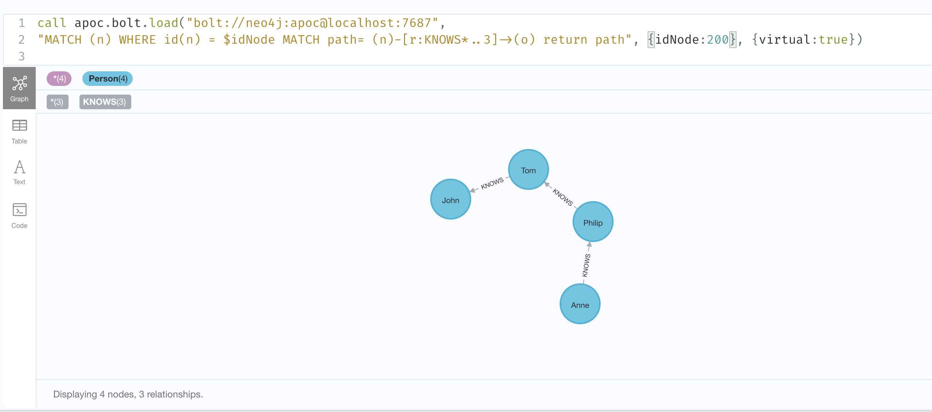932x412 pixels.
Task: Select KNOWS relationship from Philip to Tom
Action: tap(563, 197)
